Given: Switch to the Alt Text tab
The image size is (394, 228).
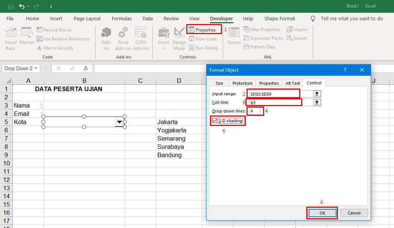Looking at the screenshot, I should tap(292, 83).
